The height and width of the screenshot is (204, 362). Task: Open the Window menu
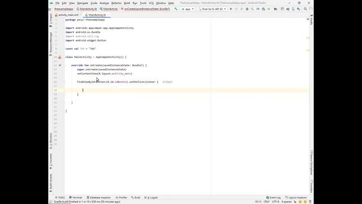[161, 3]
